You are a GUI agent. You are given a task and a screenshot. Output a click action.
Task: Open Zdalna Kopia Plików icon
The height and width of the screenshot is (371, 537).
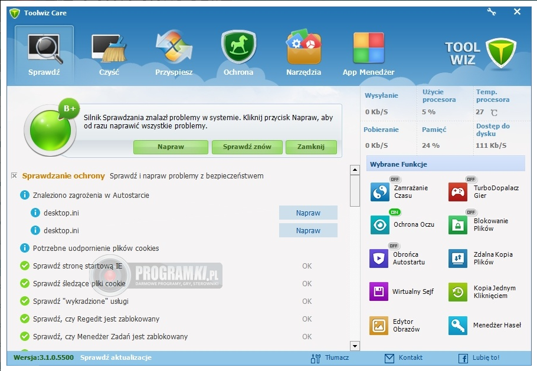[458, 259]
